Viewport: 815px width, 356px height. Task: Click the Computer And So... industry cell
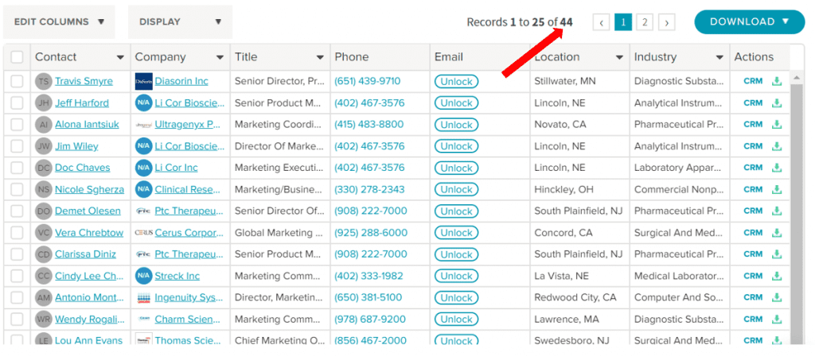679,298
